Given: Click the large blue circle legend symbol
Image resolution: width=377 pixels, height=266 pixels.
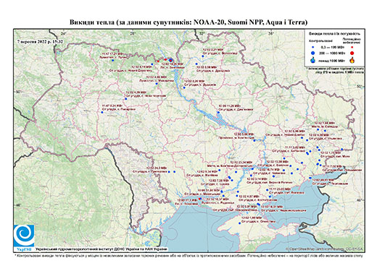Looking at the screenshot, I should click(x=312, y=53).
